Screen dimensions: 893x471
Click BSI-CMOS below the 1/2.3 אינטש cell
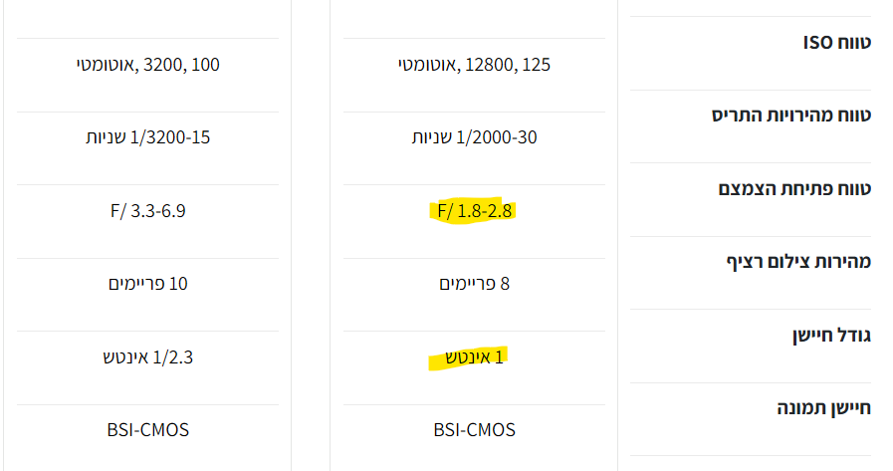pos(147,430)
